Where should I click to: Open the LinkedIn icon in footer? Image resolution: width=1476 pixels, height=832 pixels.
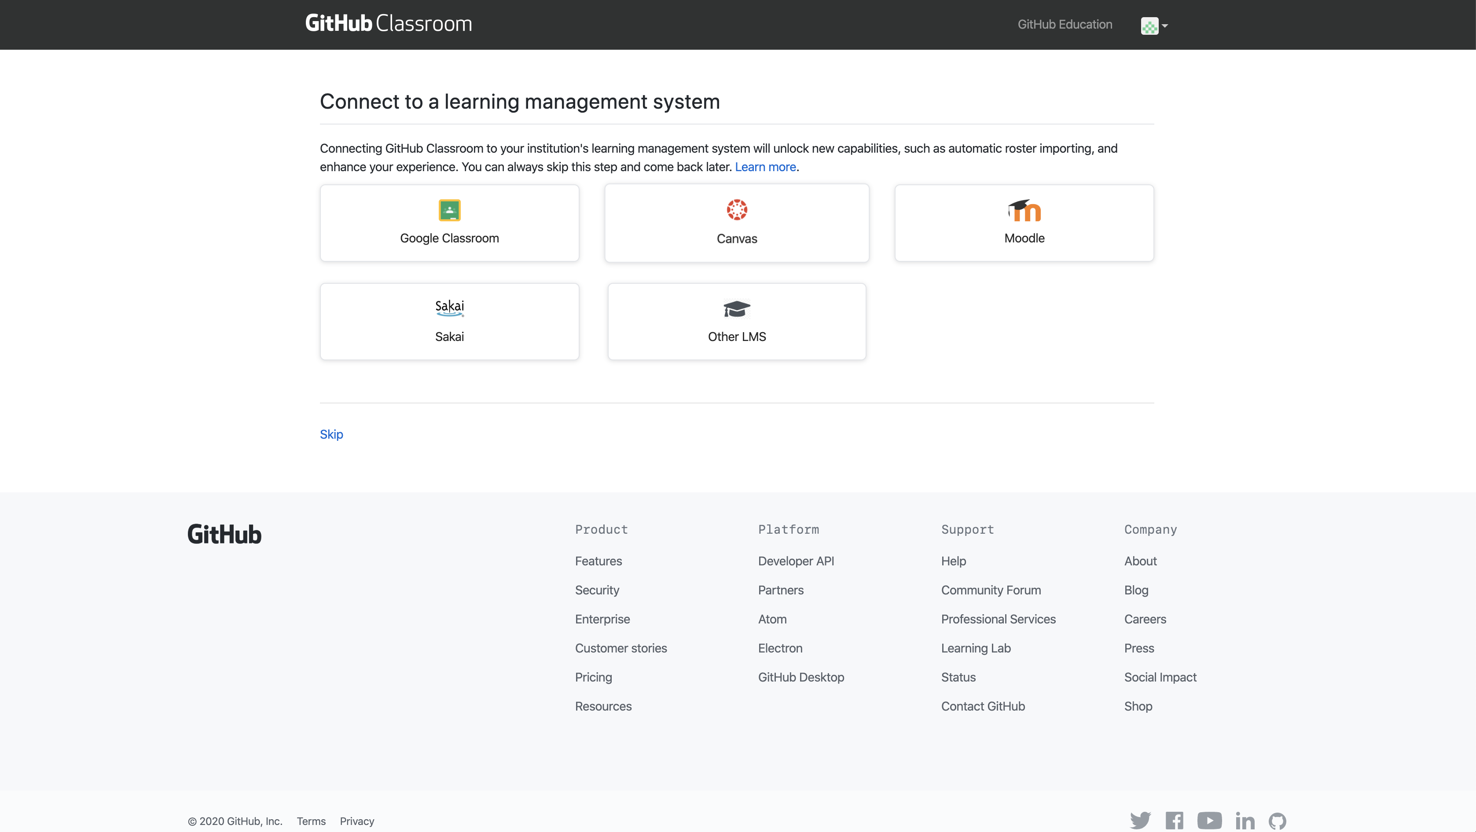click(x=1245, y=821)
